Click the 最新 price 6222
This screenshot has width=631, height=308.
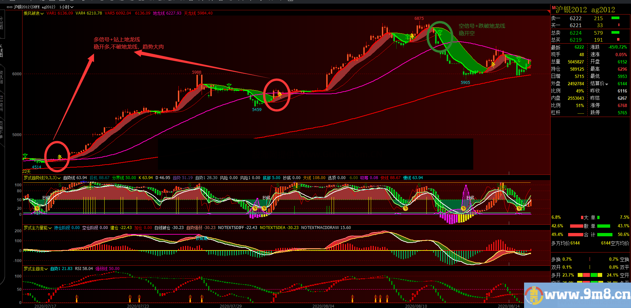point(579,47)
